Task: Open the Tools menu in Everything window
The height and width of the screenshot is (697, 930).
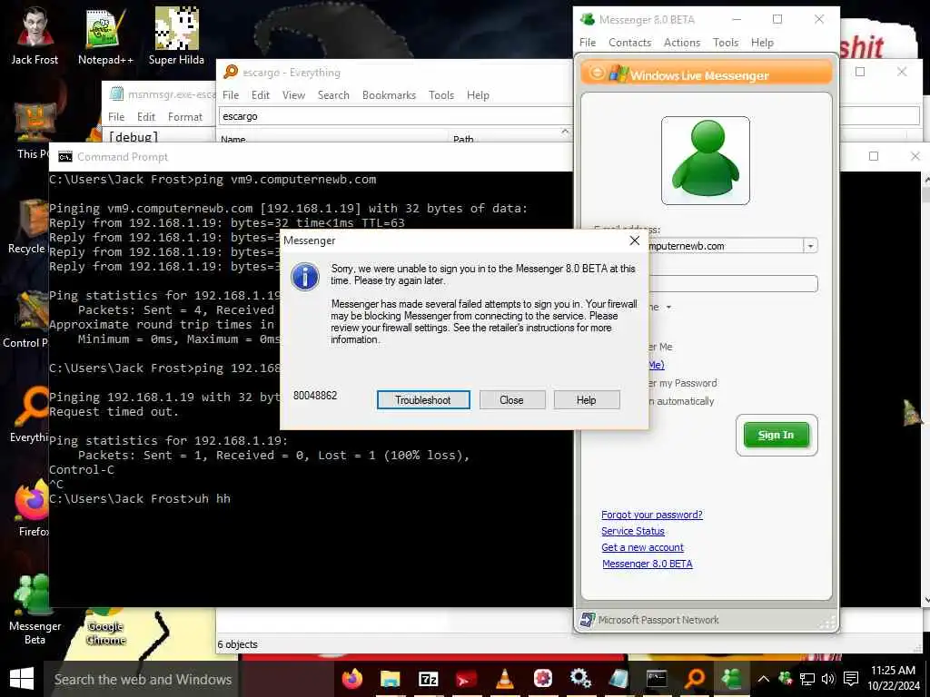Action: 441,95
